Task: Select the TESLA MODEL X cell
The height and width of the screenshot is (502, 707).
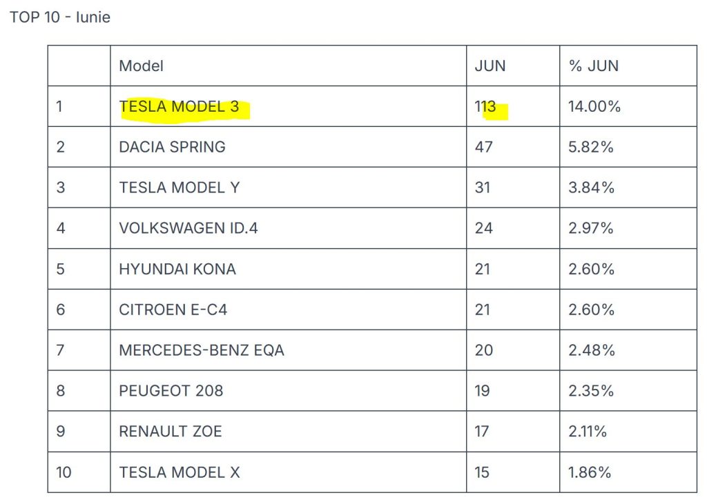Action: coord(179,472)
